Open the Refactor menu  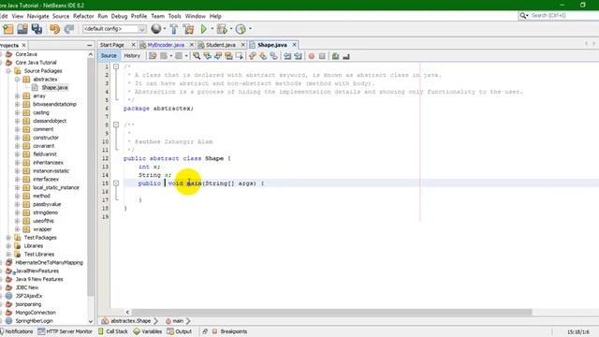click(83, 16)
